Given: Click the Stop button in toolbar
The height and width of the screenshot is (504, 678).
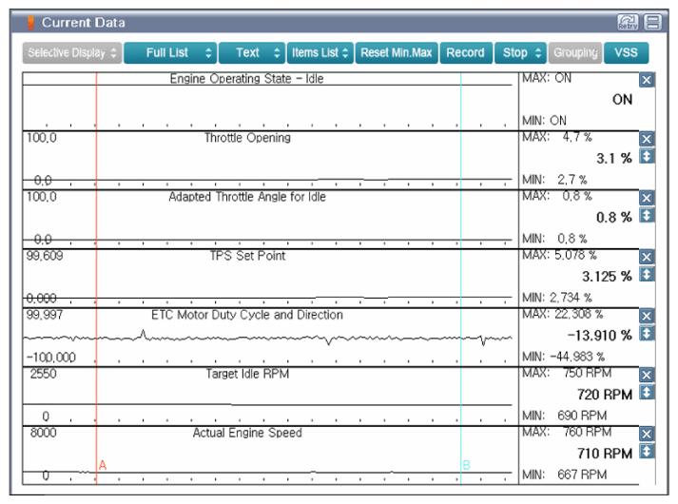Looking at the screenshot, I should pos(521,53).
